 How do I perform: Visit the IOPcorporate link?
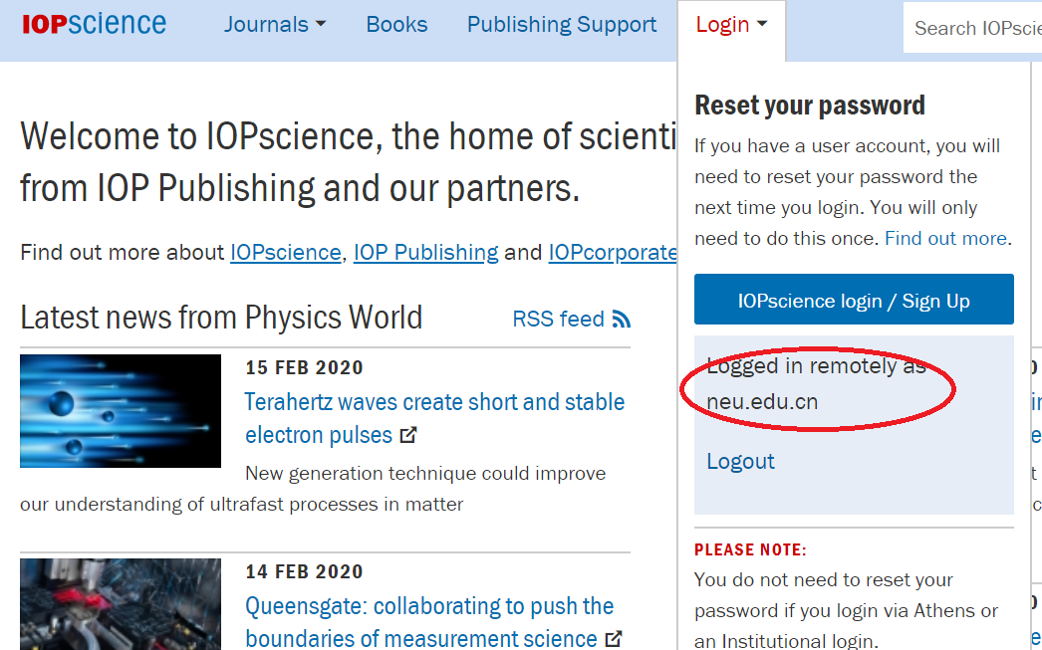click(612, 252)
